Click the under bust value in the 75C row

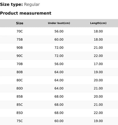click(x=59, y=121)
